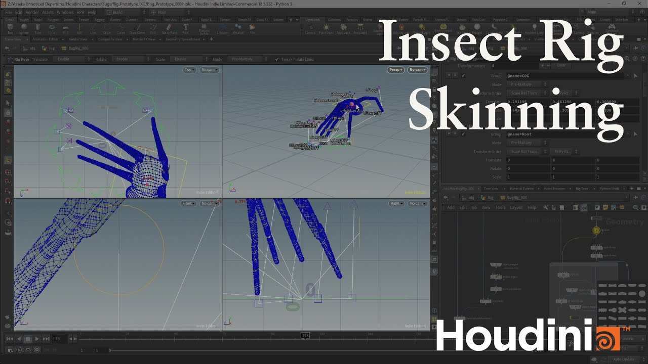Select the L-System shelf tool
Screen dimensions: 648x364
tap(223, 28)
